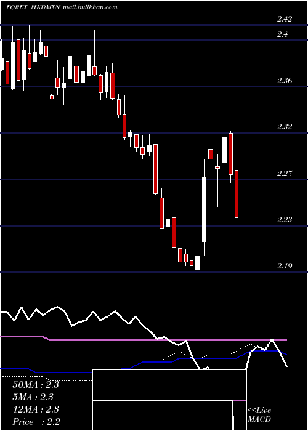Click the FOREX HKDMXN chart title
This screenshot has height=431, width=308.
[x=33, y=7]
